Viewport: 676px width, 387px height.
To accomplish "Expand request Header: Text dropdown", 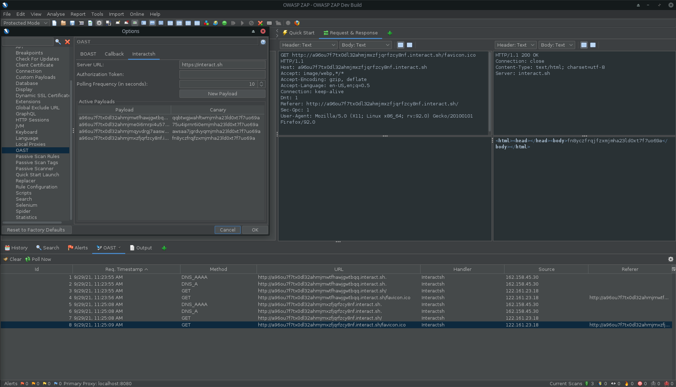I will [308, 45].
